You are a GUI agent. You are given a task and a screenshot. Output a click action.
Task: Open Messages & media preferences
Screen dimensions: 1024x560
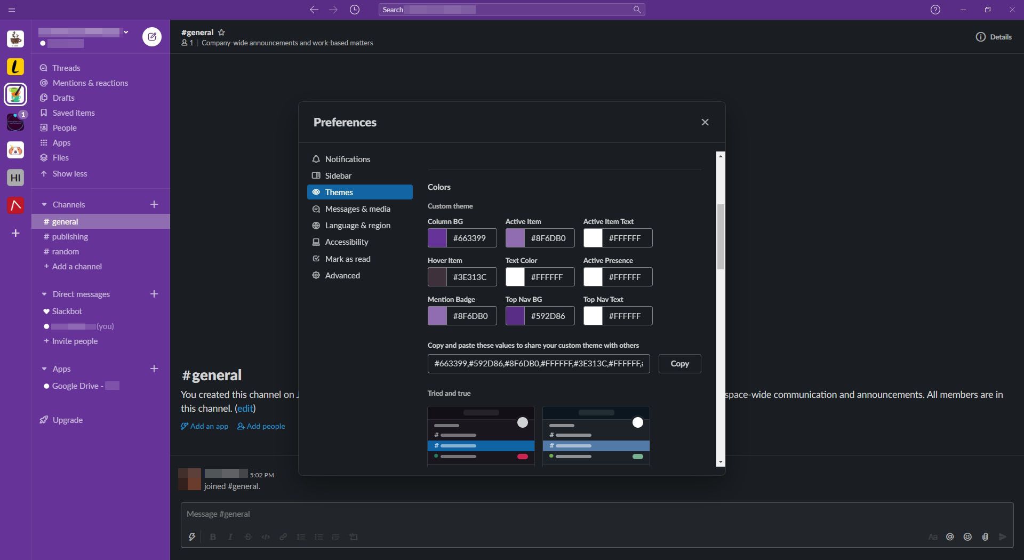point(357,209)
